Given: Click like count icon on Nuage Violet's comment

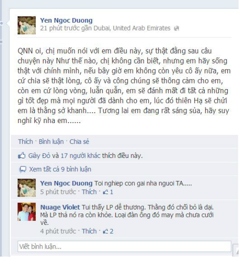Looking at the screenshot, I should (106, 231).
